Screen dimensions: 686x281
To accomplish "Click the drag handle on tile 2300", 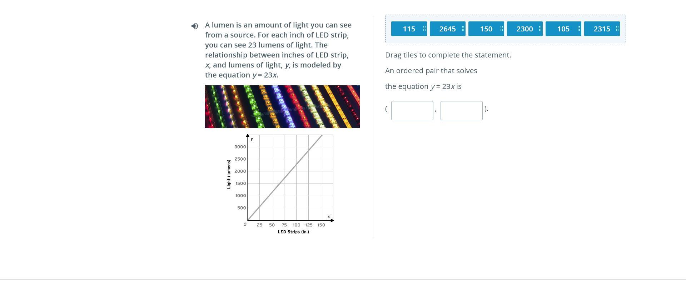I will (540, 29).
